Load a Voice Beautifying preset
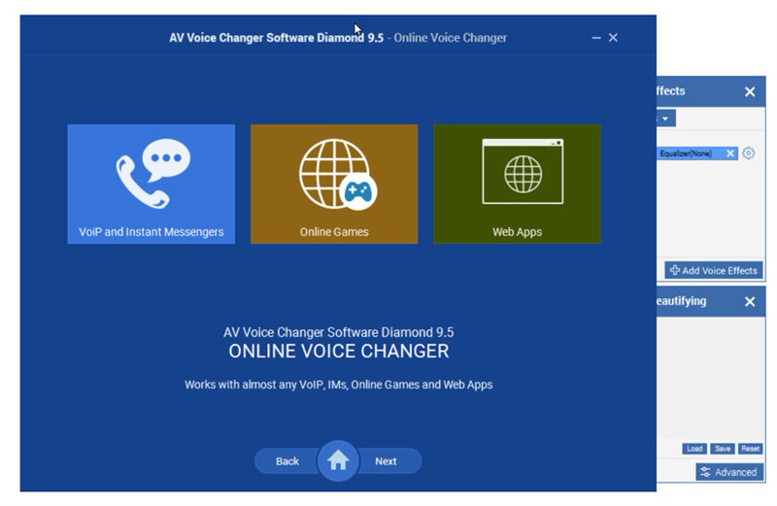 tap(694, 449)
